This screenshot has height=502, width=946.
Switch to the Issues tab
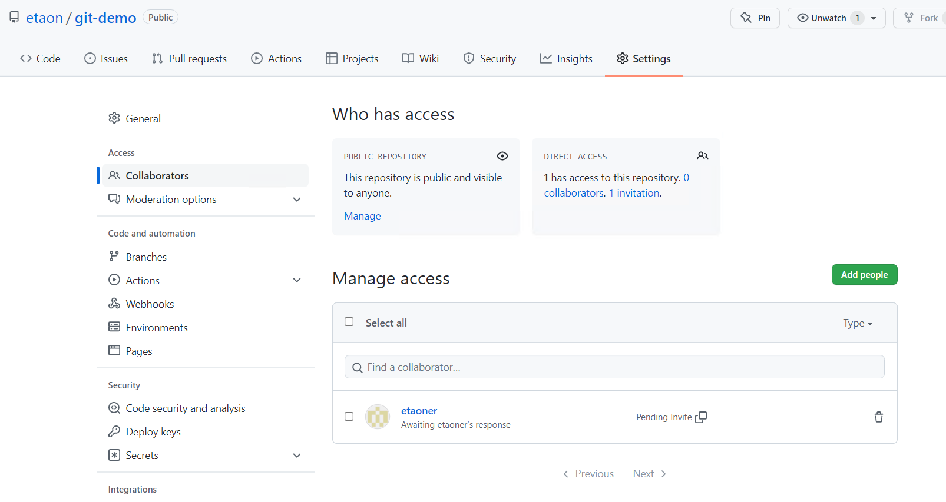pos(106,59)
